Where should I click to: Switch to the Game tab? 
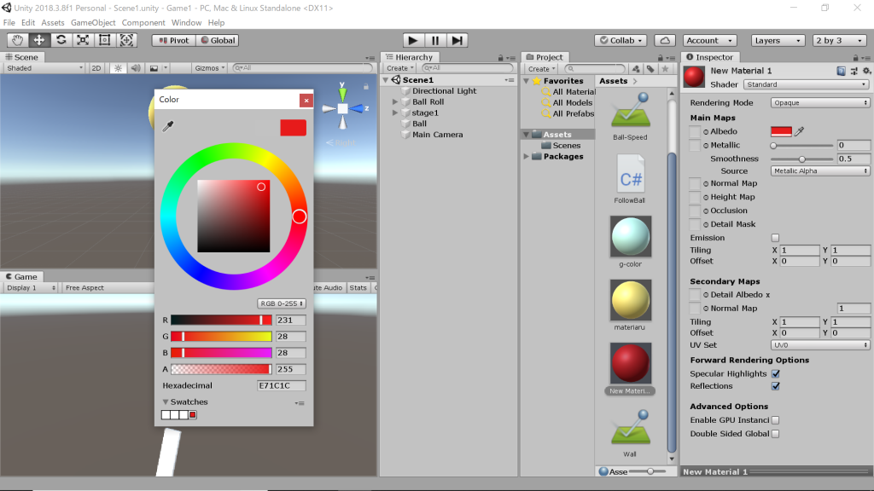tap(21, 277)
